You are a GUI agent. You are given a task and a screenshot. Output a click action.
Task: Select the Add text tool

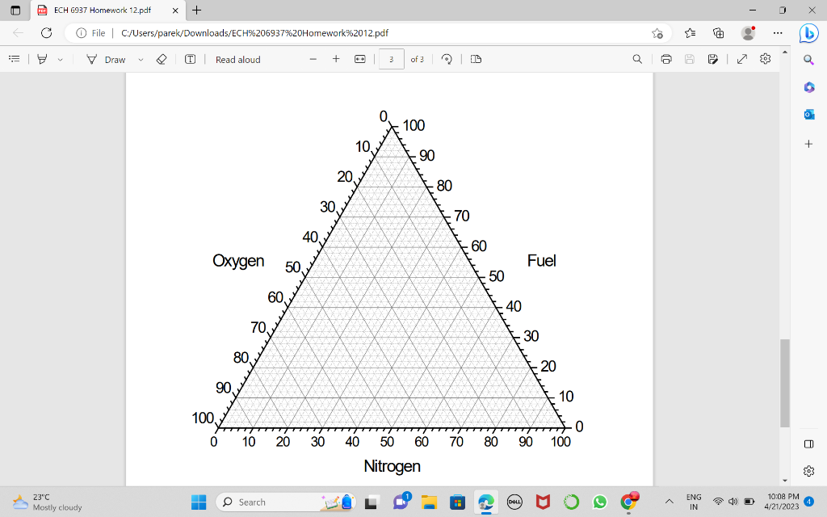[x=191, y=58]
